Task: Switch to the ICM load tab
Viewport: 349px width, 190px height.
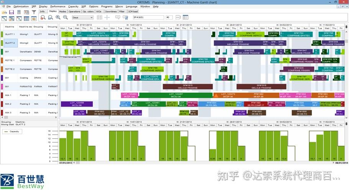Action: (x=133, y=11)
